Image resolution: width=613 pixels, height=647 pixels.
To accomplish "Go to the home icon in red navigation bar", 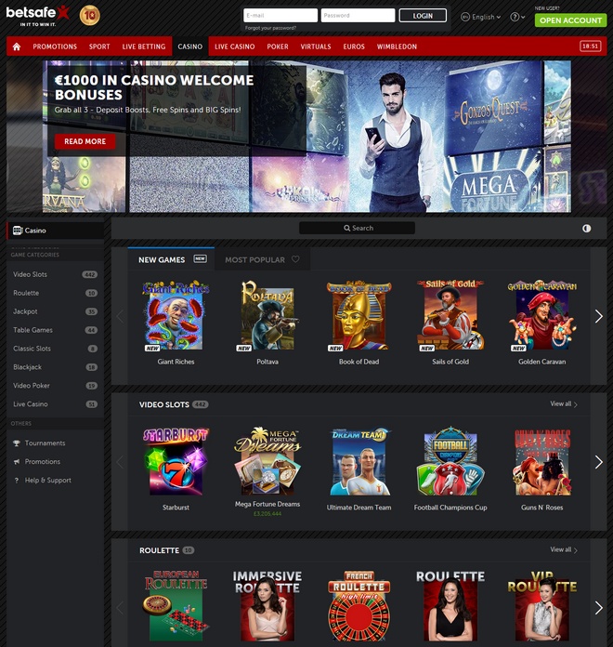I will tap(17, 46).
